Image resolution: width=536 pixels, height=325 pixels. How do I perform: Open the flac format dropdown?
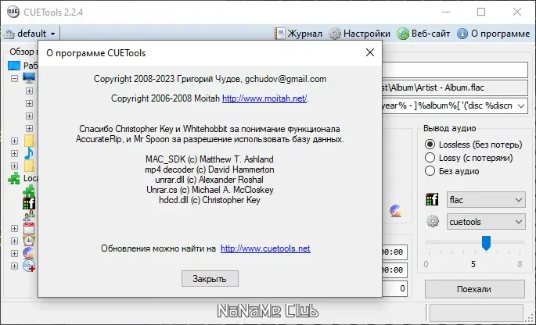tap(486, 200)
